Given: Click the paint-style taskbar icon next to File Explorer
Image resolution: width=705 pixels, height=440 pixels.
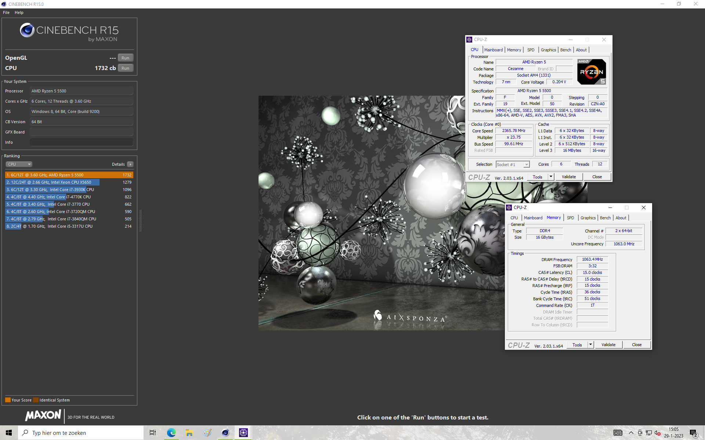Looking at the screenshot, I should pyautogui.click(x=207, y=433).
